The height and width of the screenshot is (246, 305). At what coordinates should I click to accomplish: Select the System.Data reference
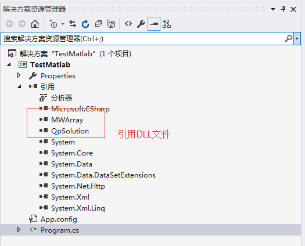[71, 164]
